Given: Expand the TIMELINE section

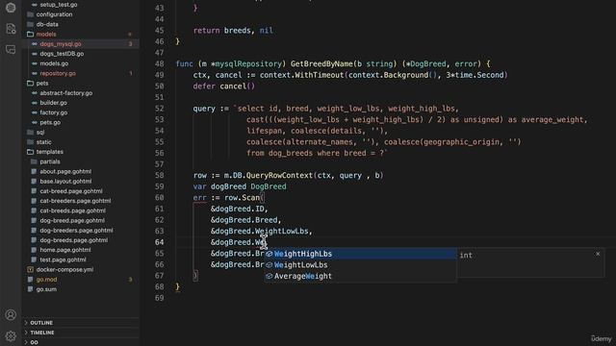Looking at the screenshot, I should (x=81, y=333).
